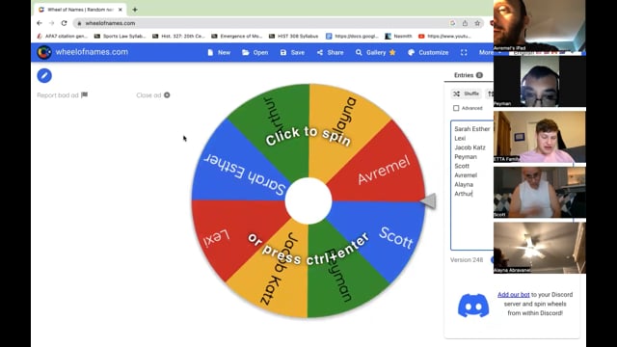Close the Wheel of Names tab
617x347 pixels.
pyautogui.click(x=121, y=10)
